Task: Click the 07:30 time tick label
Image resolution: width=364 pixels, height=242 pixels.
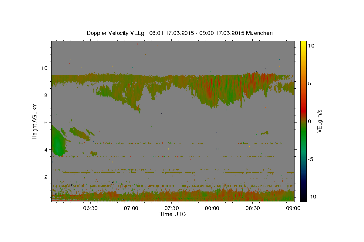Action: tap(172, 208)
